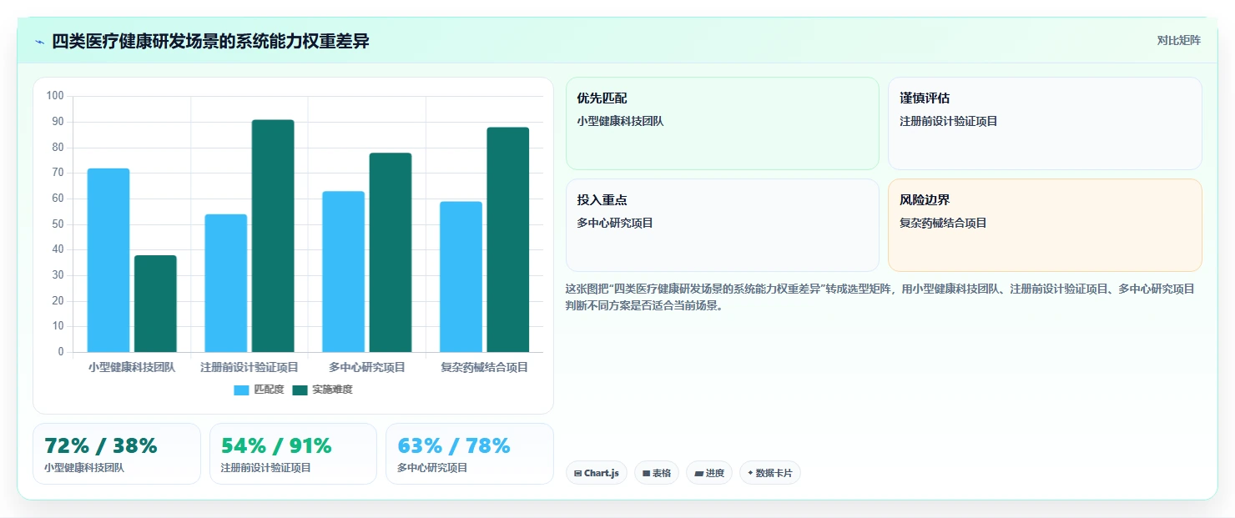Click 多中心研究项目 caption under 63% / 78%
Image resolution: width=1235 pixels, height=518 pixels.
pos(432,468)
